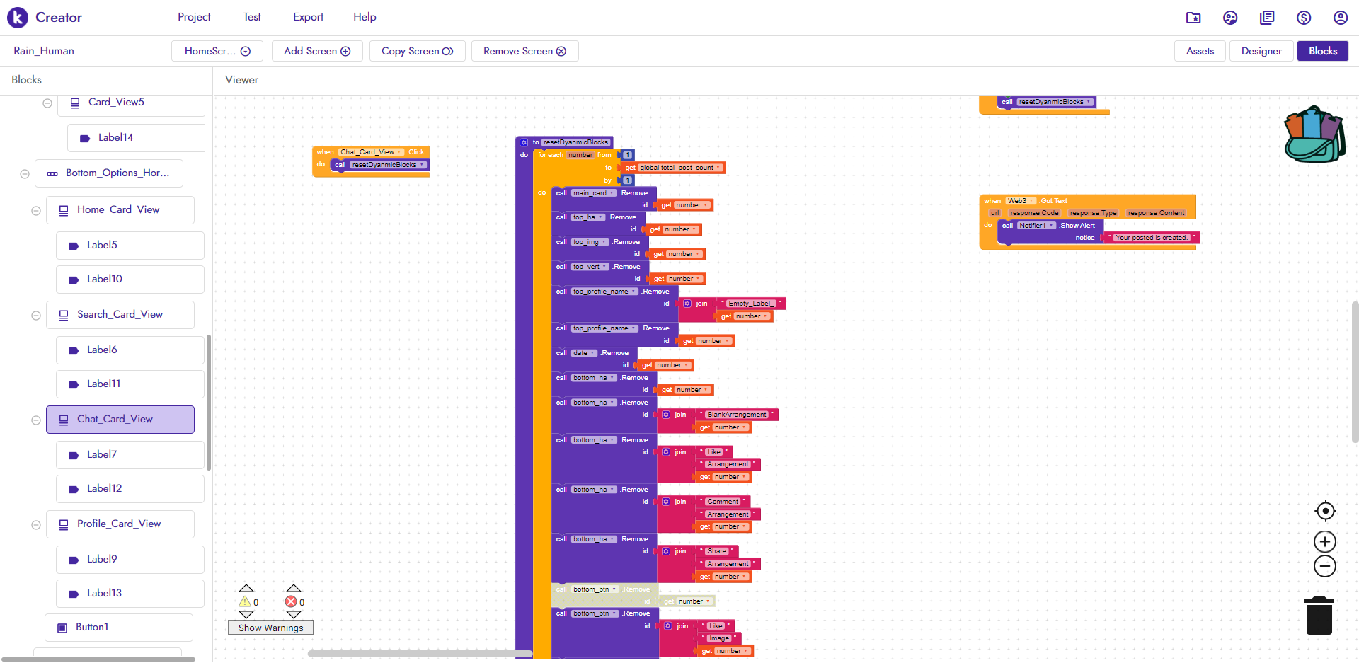Screen dimensions: 1359x663
Task: Click the trash can icon
Action: pyautogui.click(x=1319, y=616)
